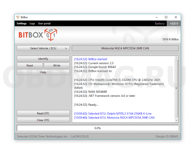Click the Select Vehicle / ECU button
The height and width of the screenshot is (152, 190).
(x=43, y=48)
